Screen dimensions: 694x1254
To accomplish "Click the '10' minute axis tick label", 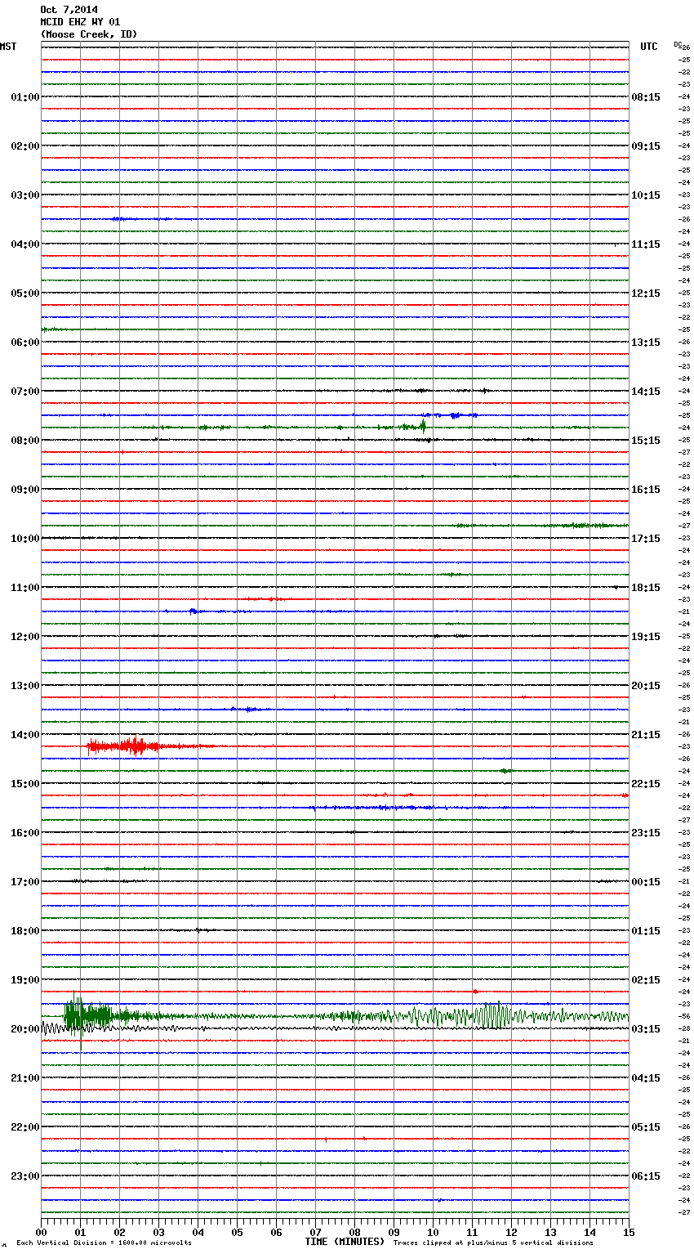I will coord(433,1233).
